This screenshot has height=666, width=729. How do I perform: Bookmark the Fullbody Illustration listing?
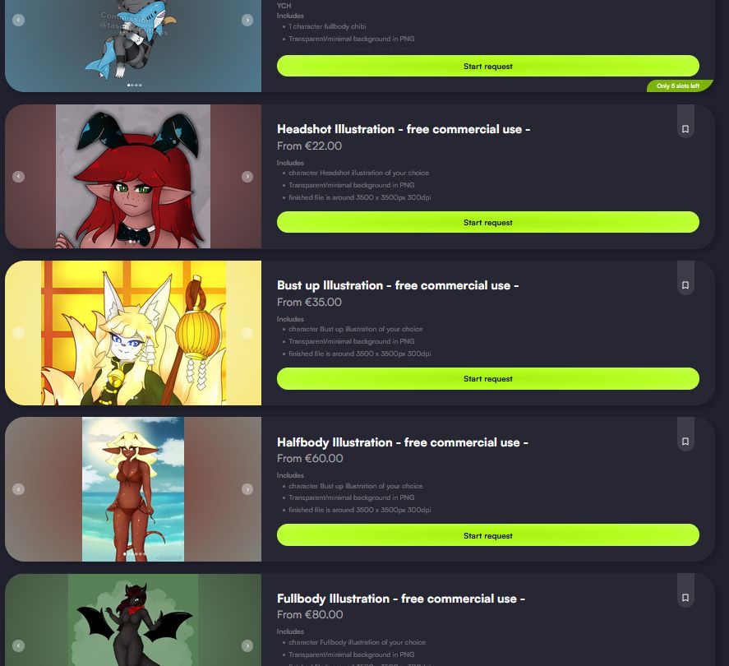(685, 598)
